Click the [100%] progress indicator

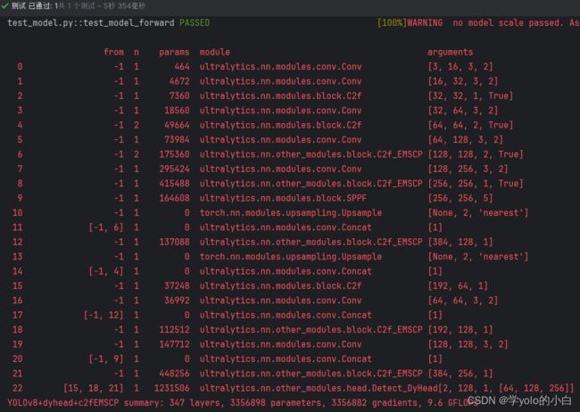(392, 22)
